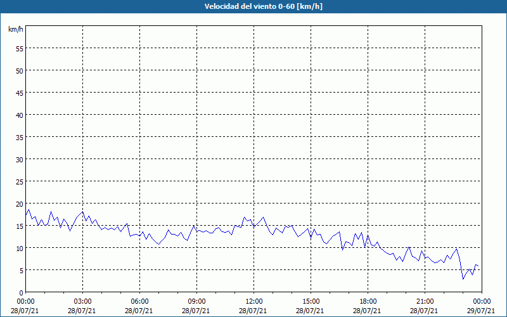Click the 40 y-axis tick label
Screen dimensions: 507x317
click(20, 115)
